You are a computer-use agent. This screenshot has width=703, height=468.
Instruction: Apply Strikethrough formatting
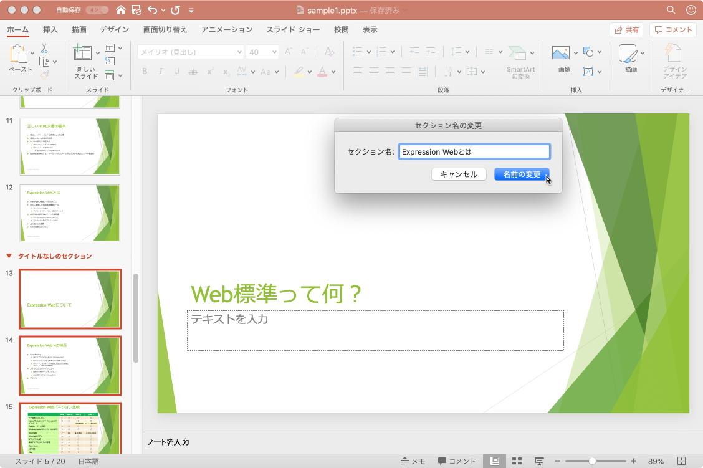tap(193, 72)
